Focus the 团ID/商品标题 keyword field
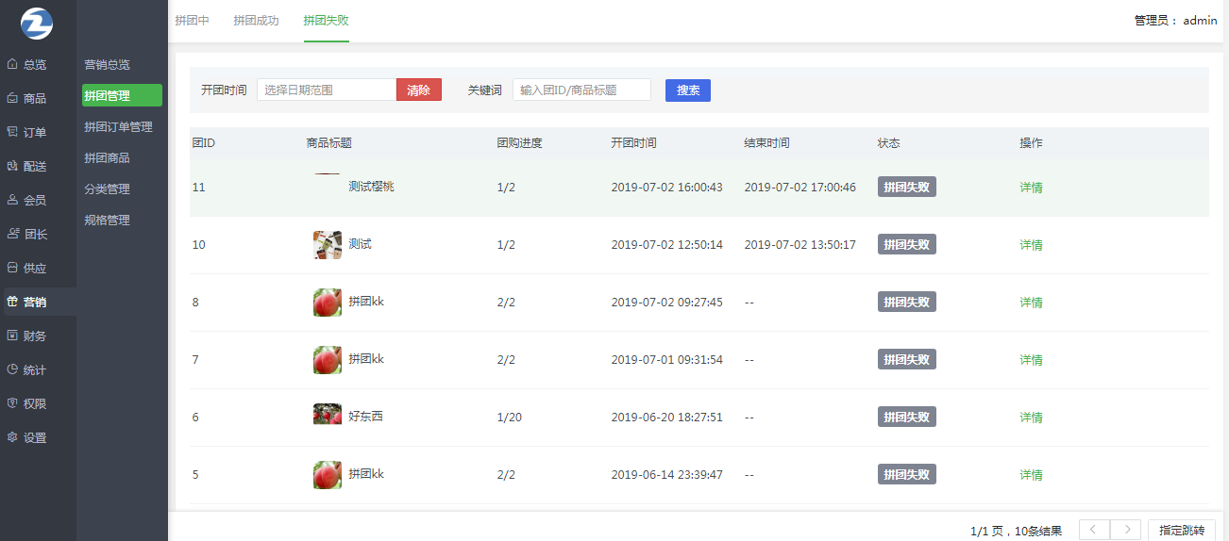The width and height of the screenshot is (1229, 541). 581,90
